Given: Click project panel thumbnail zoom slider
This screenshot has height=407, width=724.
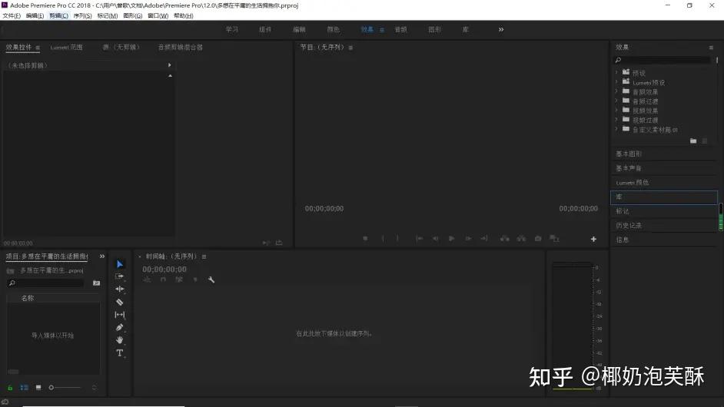Looking at the screenshot, I should pyautogui.click(x=65, y=388).
